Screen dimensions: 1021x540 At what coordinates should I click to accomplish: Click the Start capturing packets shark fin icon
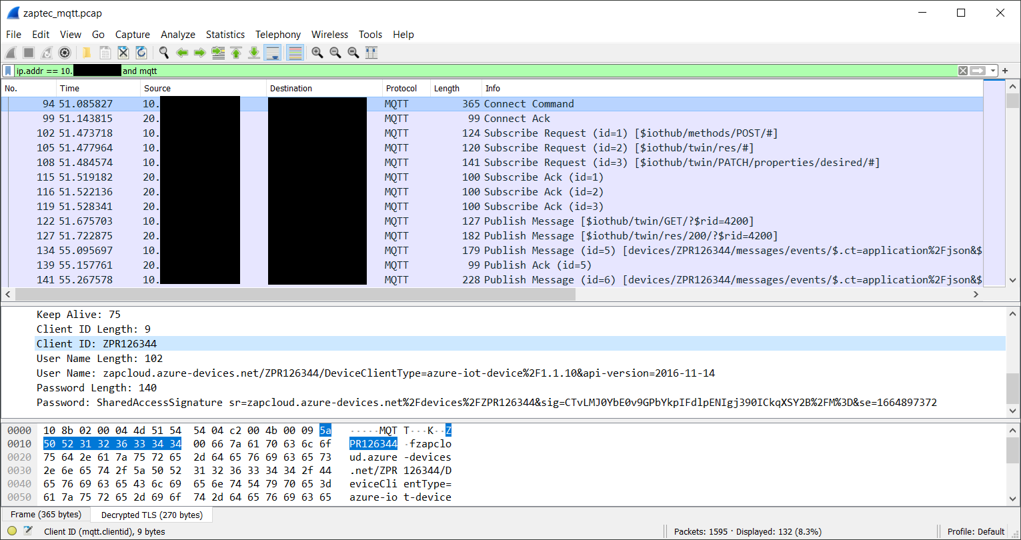pos(11,53)
